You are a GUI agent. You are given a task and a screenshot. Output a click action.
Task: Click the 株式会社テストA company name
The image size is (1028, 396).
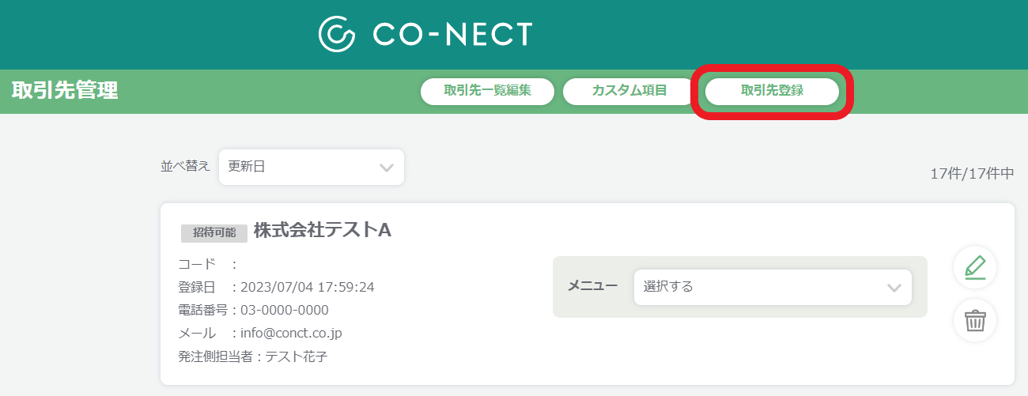pos(323,230)
